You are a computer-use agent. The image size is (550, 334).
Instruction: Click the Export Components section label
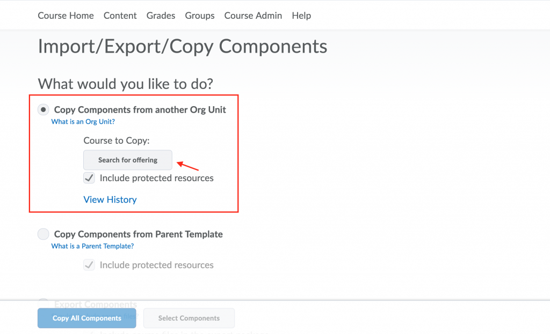[x=96, y=304]
